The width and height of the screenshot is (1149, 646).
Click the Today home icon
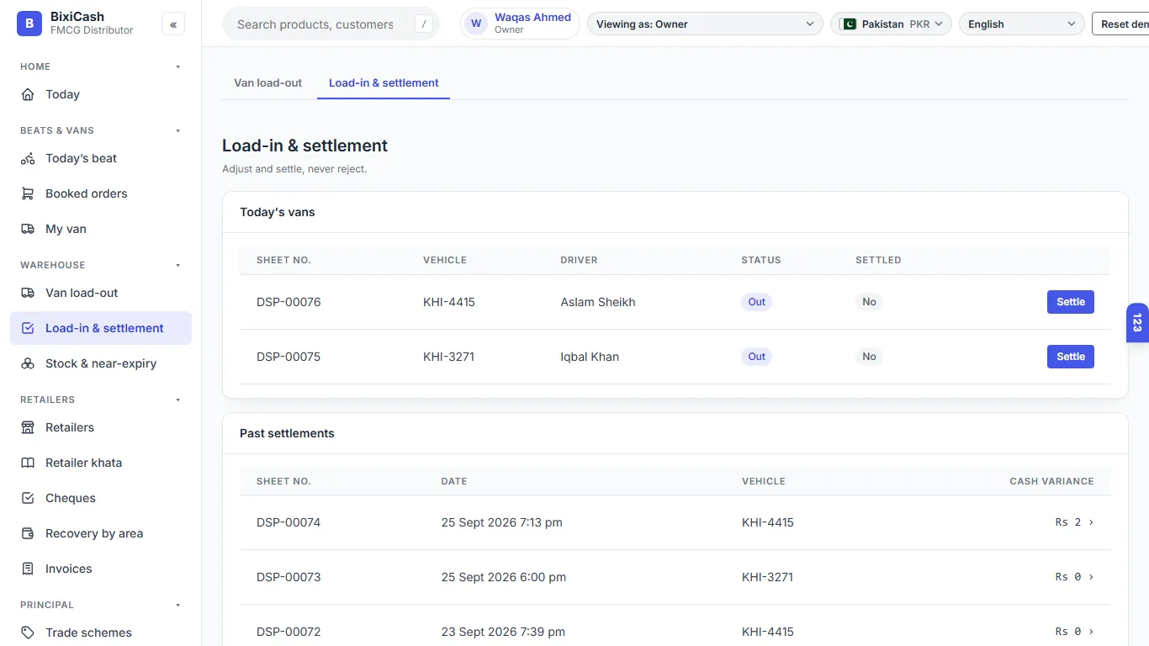pos(28,94)
